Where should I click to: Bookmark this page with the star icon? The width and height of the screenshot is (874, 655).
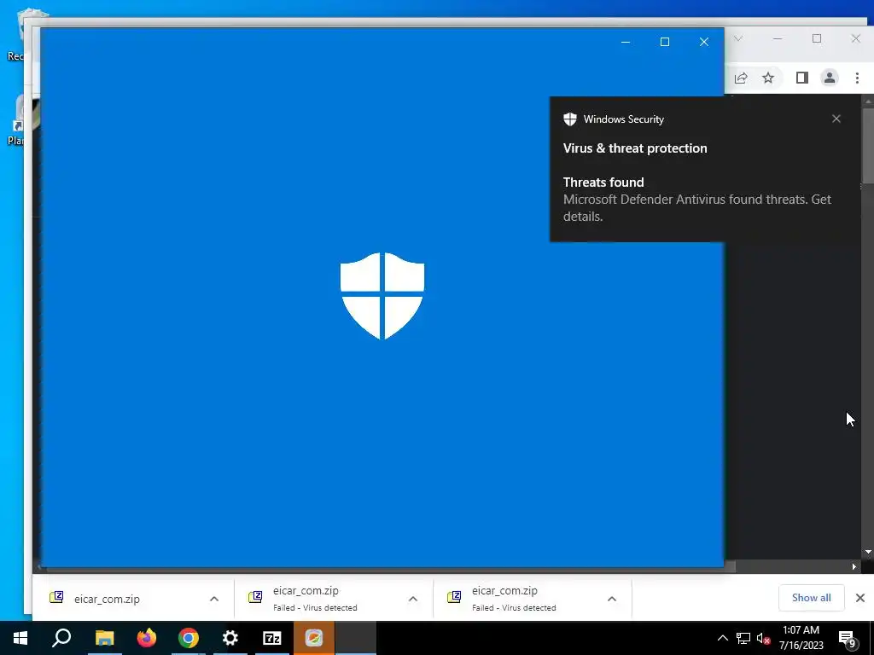[768, 78]
